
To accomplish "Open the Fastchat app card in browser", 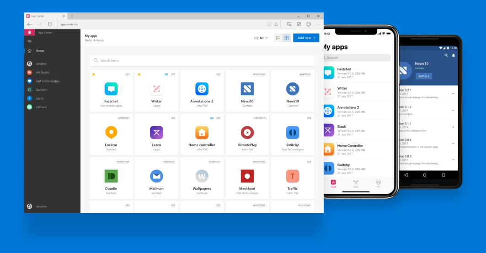I will pos(111,91).
